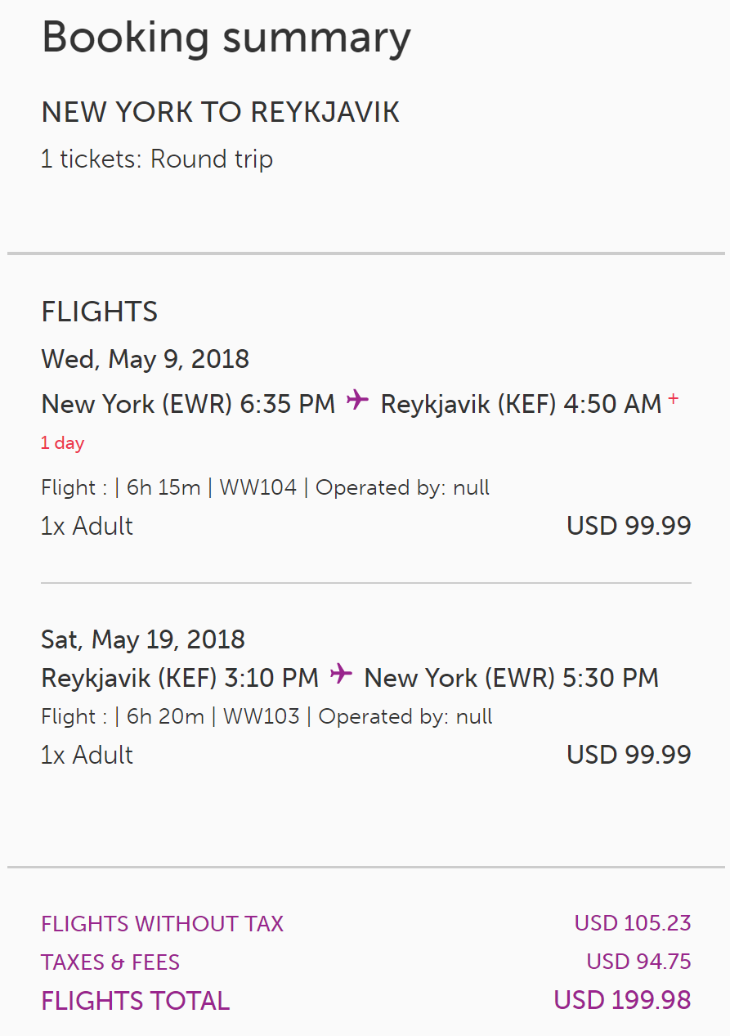The height and width of the screenshot is (1036, 730).
Task: Click Reykjavik (KEF) 3:10 PM departure
Action: coord(180,678)
